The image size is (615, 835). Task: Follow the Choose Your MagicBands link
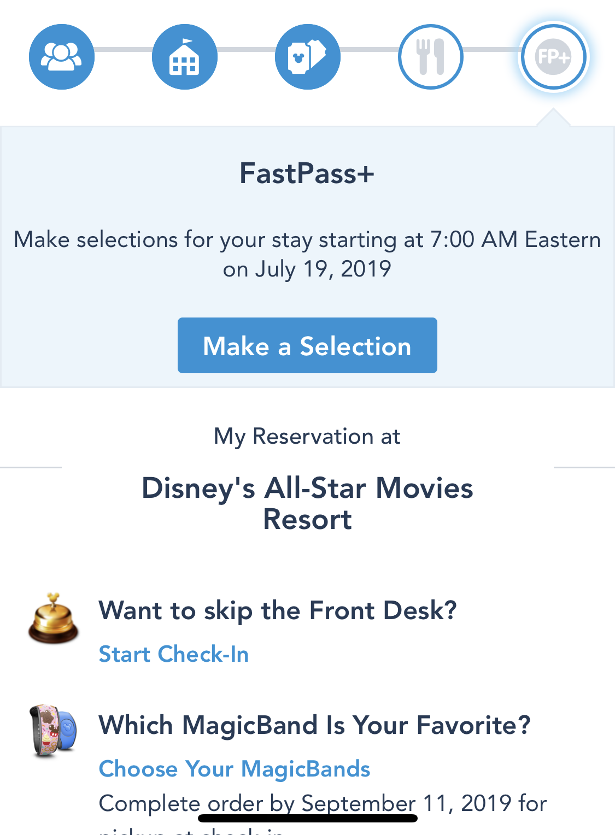click(235, 769)
